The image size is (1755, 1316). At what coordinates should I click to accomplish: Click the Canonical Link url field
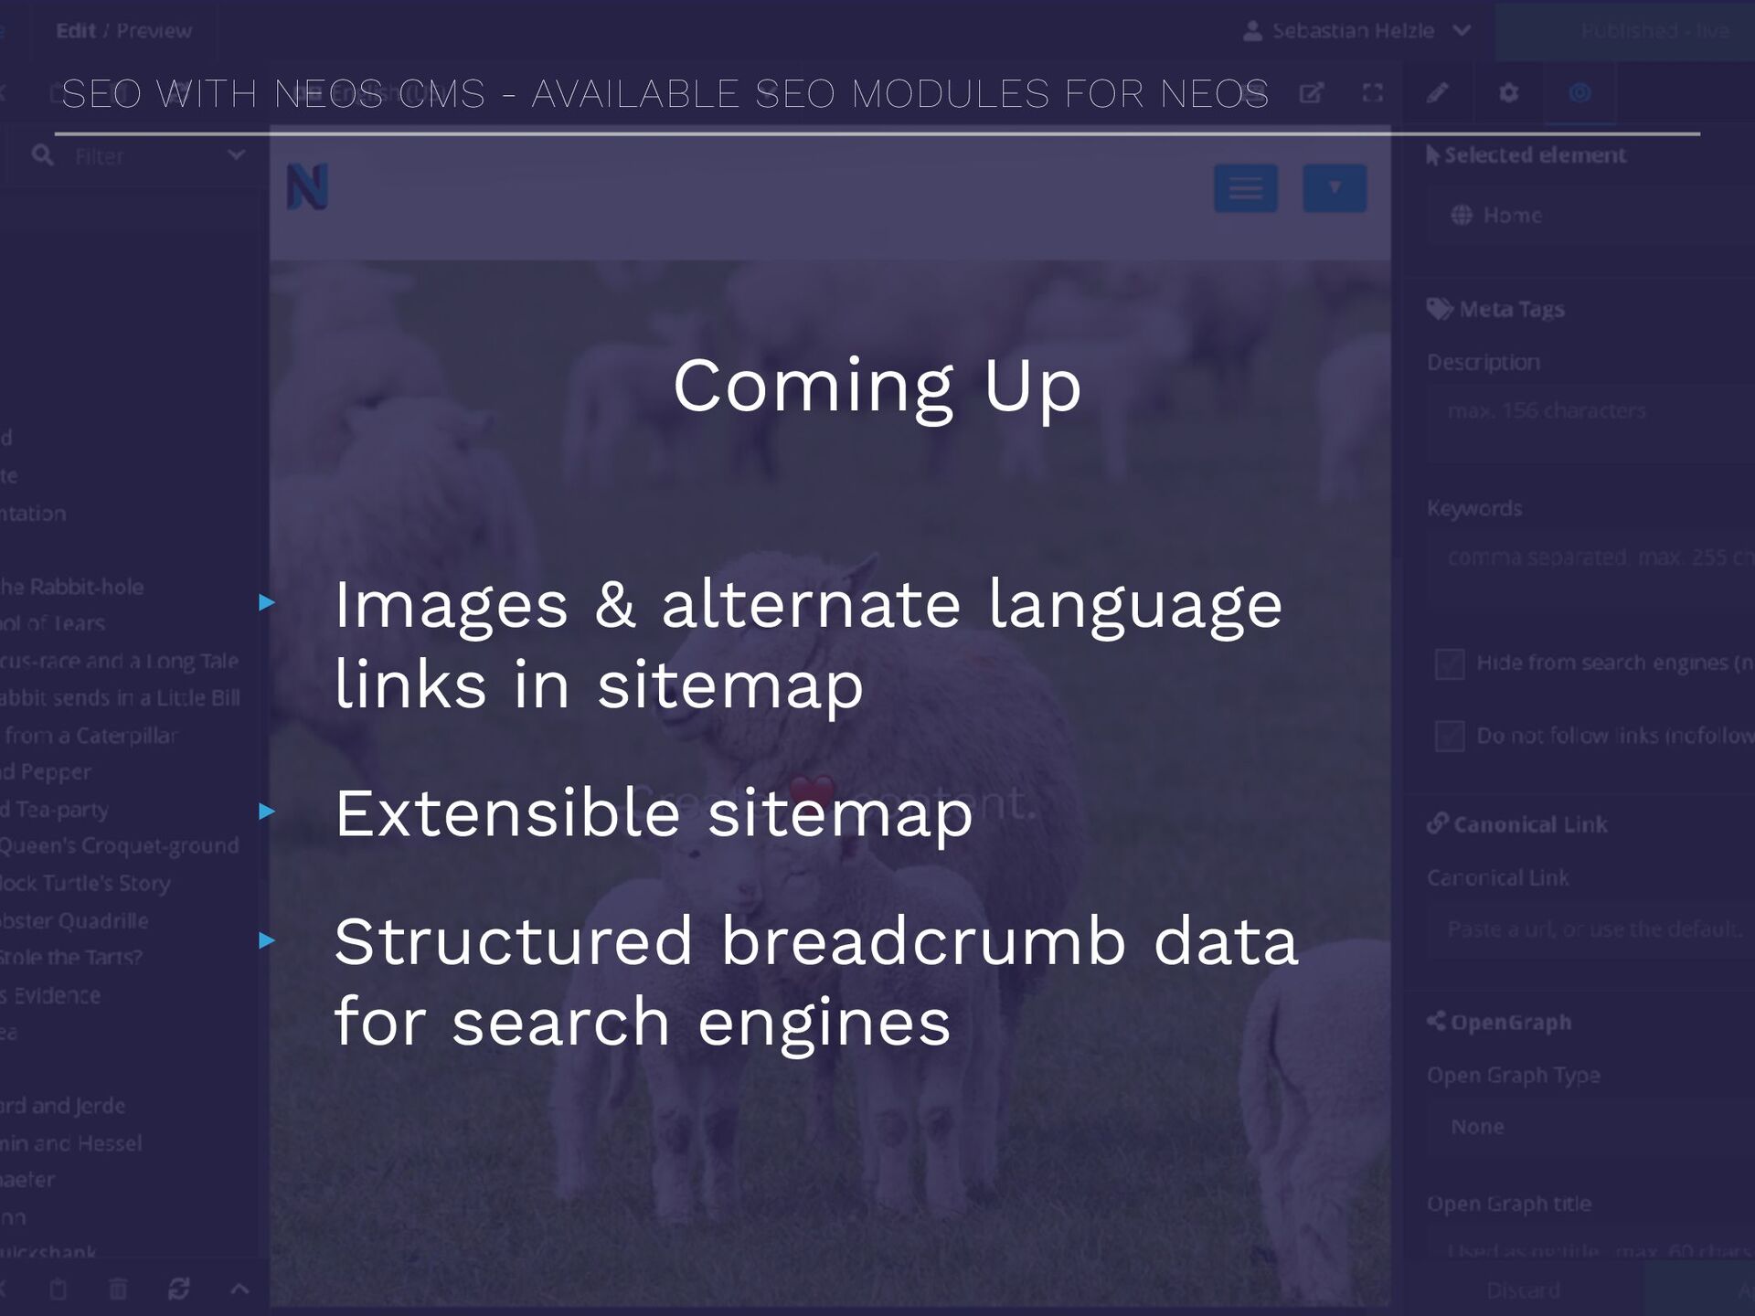coord(1590,930)
